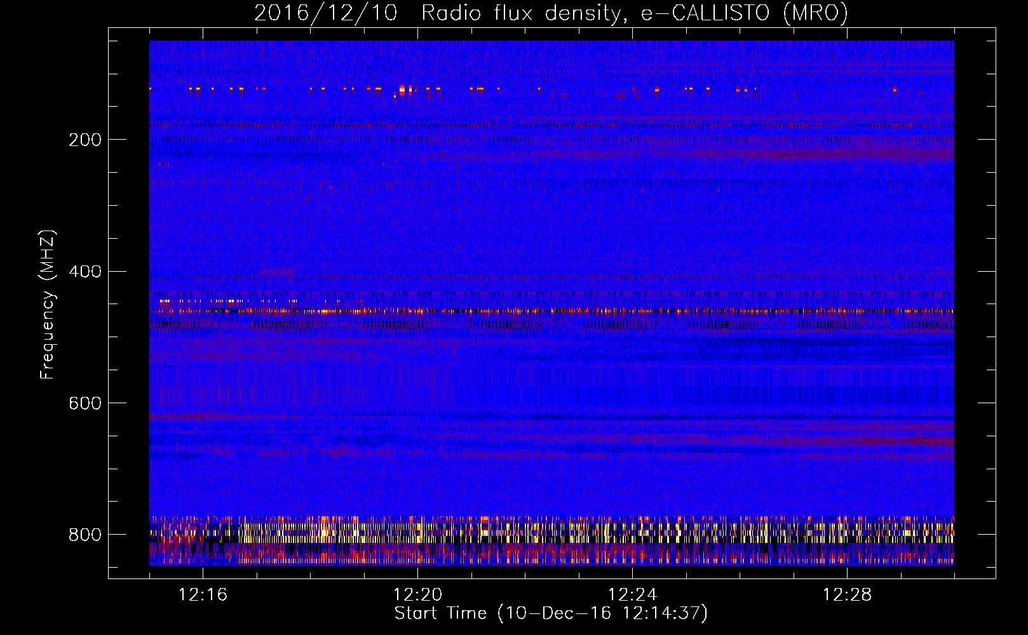
Task: Click the plot title 'Radio flux density, e-CALLISTO (MRO)'
Action: point(635,13)
